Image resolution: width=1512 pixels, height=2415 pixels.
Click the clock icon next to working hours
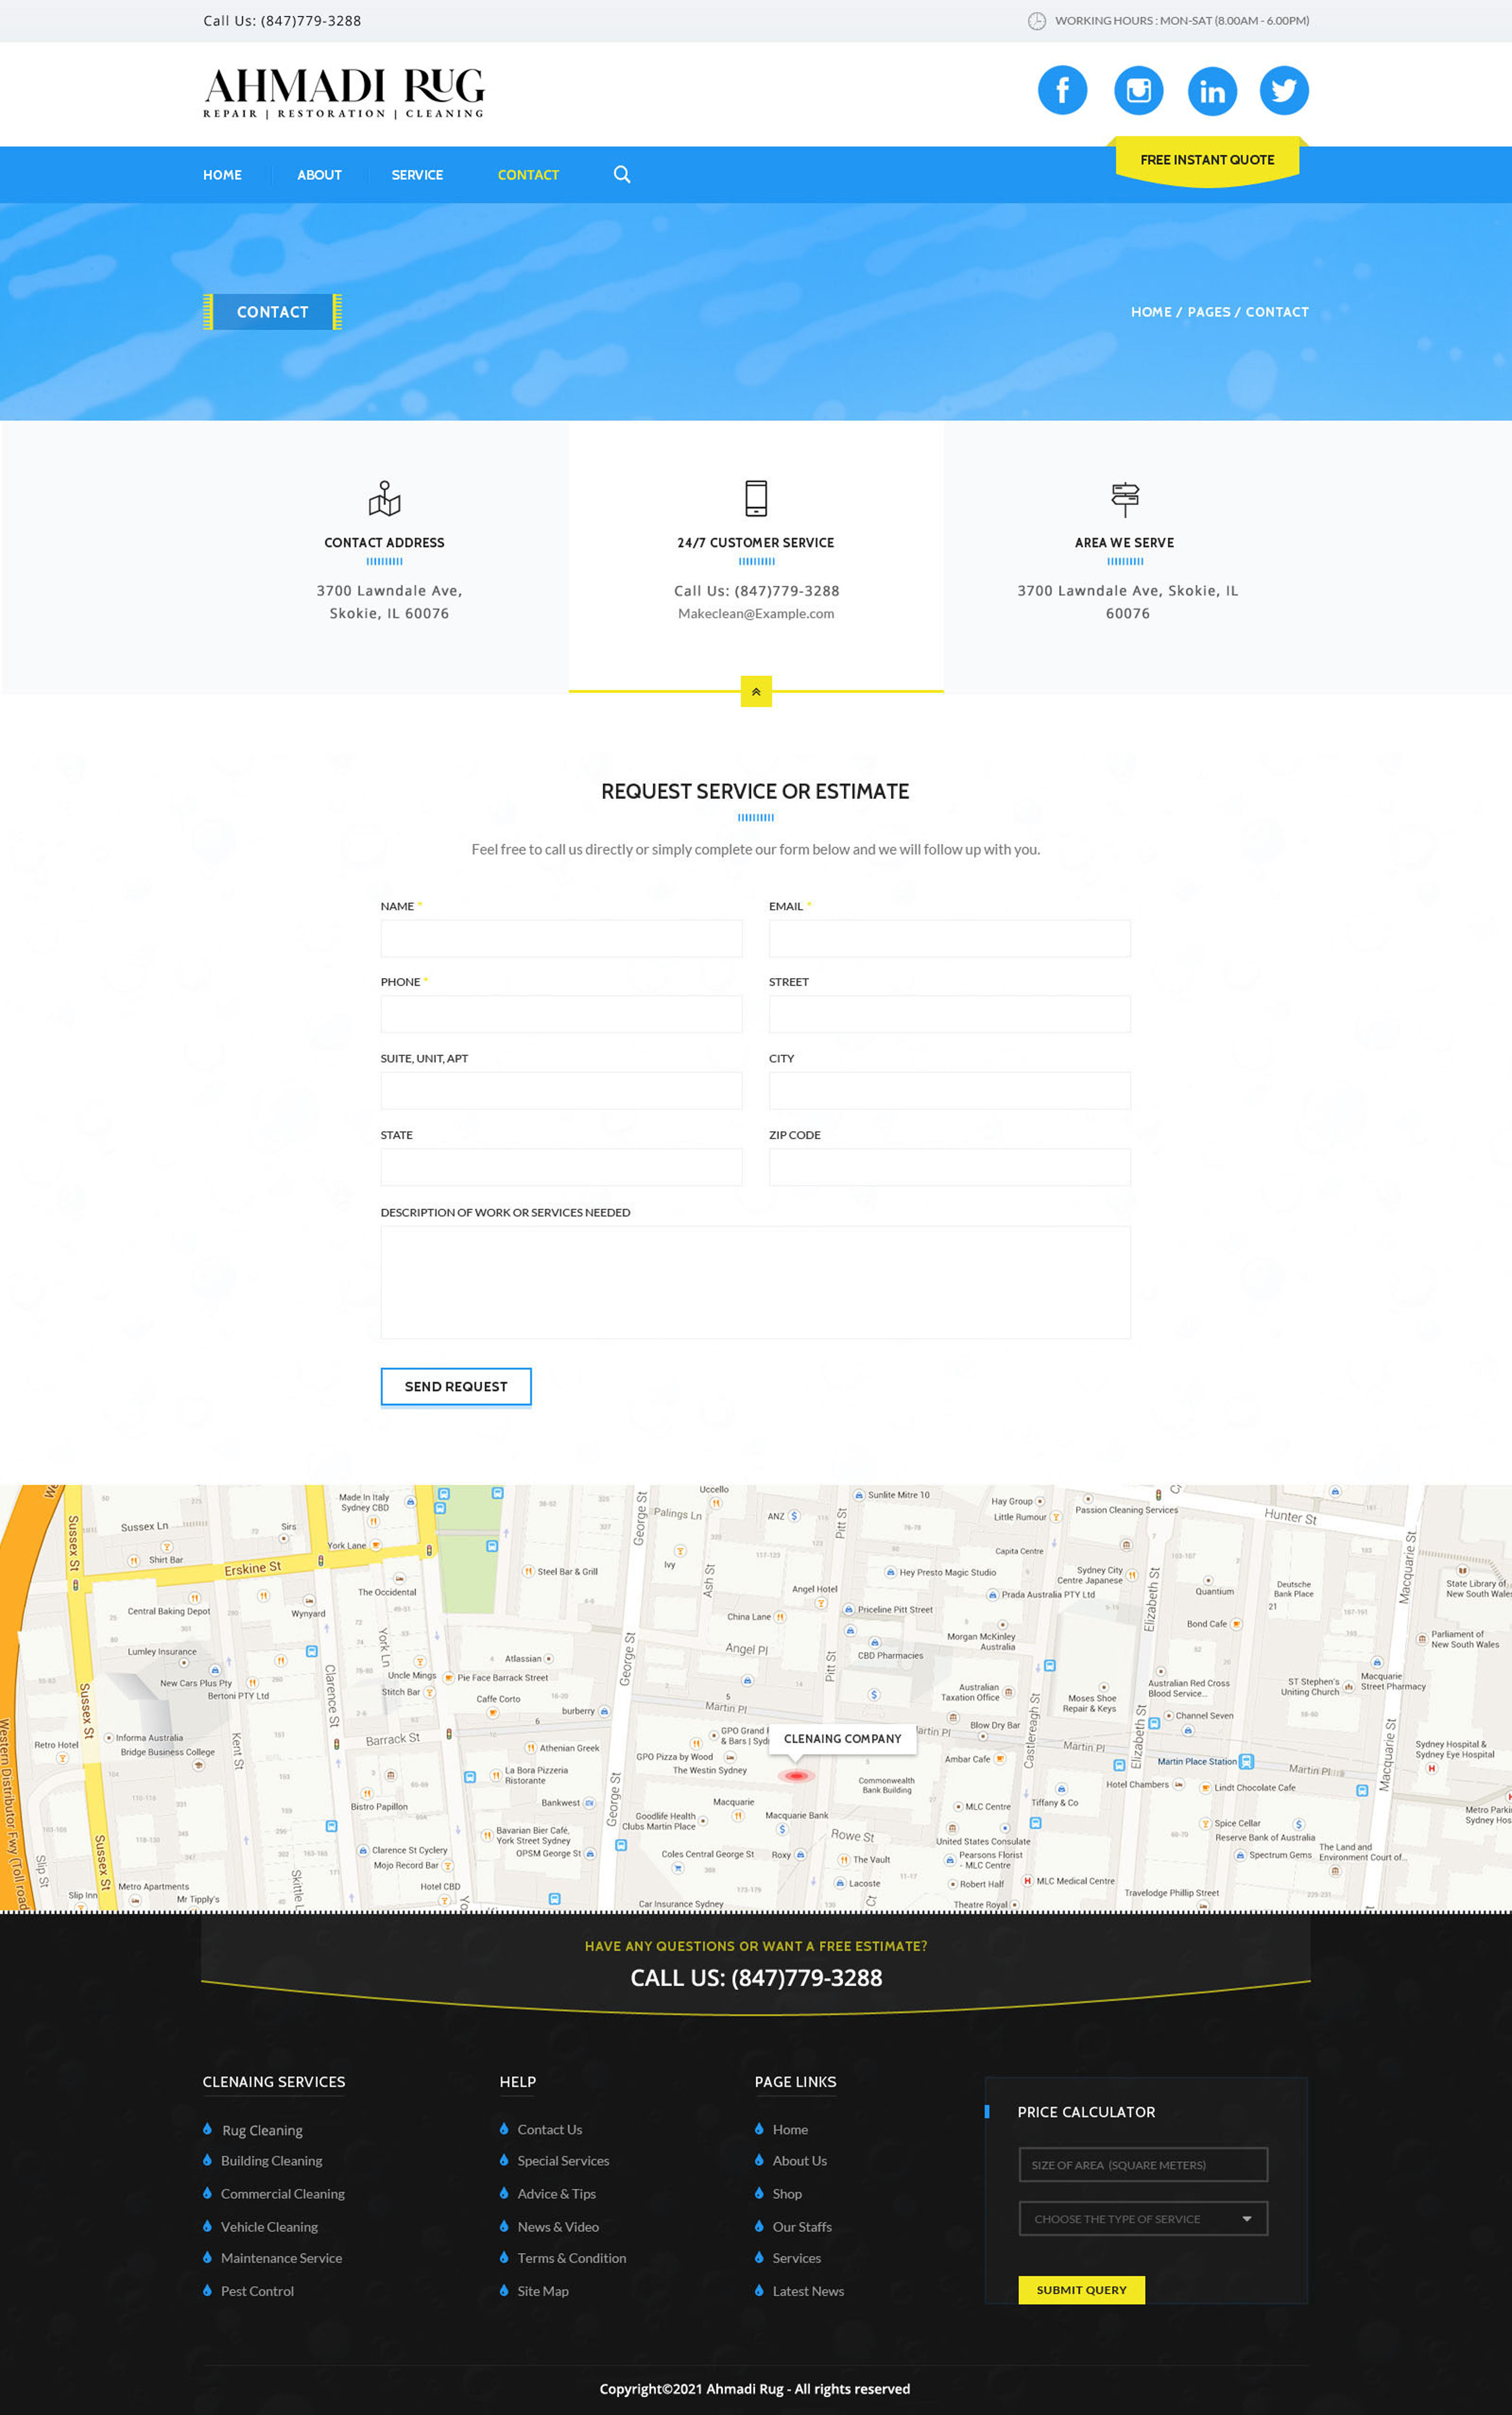pos(1037,20)
